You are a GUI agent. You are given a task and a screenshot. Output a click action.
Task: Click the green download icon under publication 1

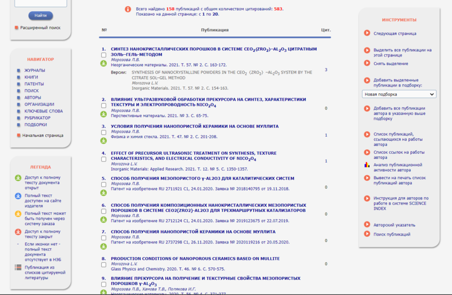(103, 63)
